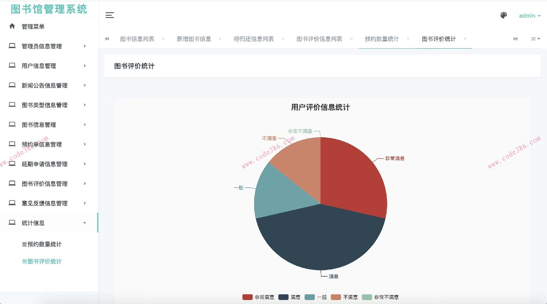This screenshot has width=547, height=304.
Task: Open 图书评价统计 in the sidebar
Action: (x=44, y=261)
